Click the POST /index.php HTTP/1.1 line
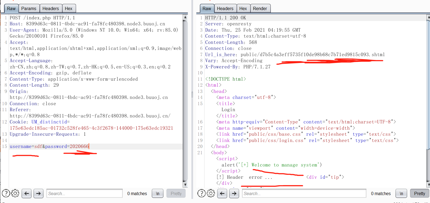This screenshot has width=430, height=203. click(x=42, y=18)
